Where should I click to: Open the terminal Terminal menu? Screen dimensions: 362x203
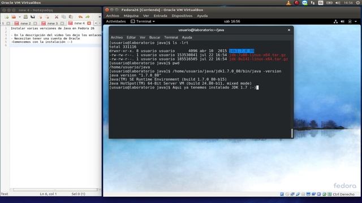coord(171,37)
